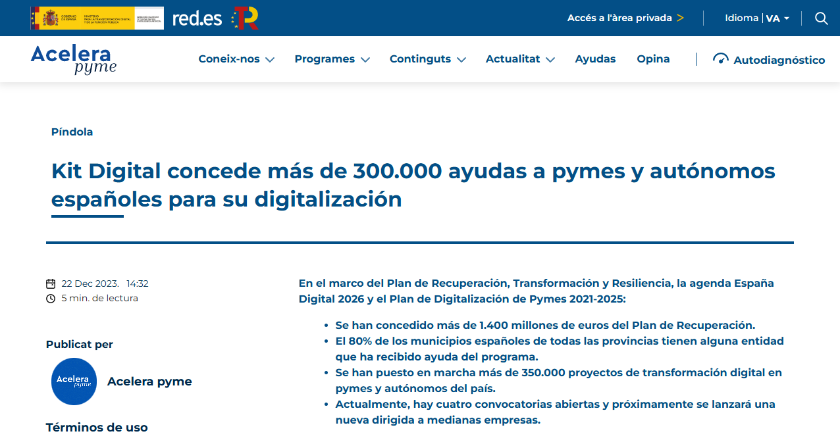Open the search magnifier icon
Viewport: 840px width, 444px height.
coord(821,18)
